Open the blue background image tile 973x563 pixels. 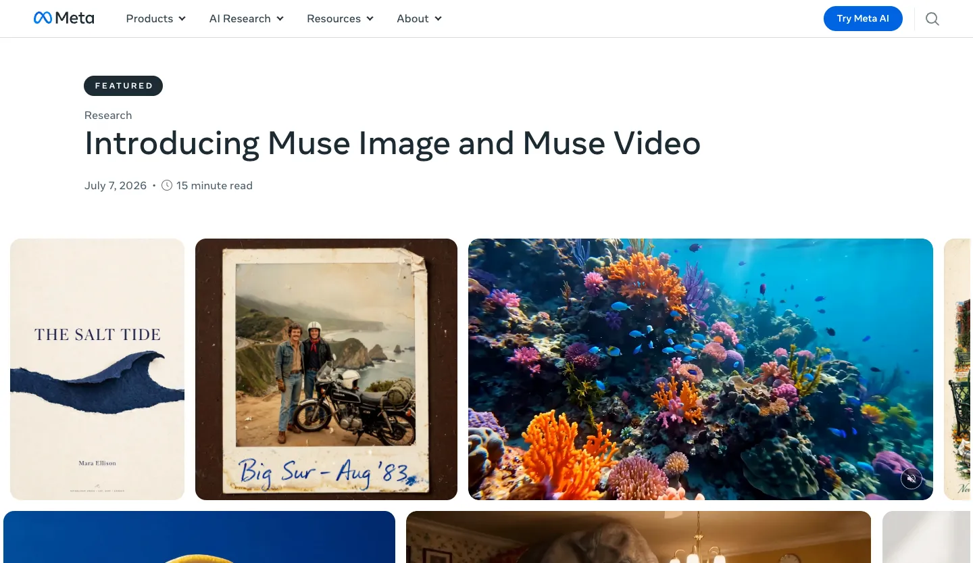point(199,537)
